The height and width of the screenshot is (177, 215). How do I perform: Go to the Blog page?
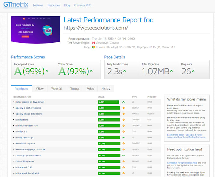pos(67,5)
